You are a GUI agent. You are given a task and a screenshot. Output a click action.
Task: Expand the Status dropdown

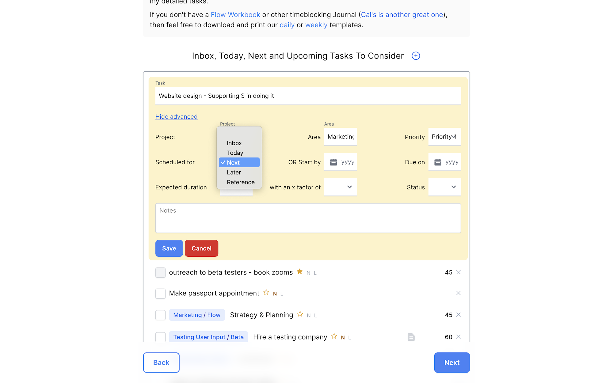coord(444,187)
